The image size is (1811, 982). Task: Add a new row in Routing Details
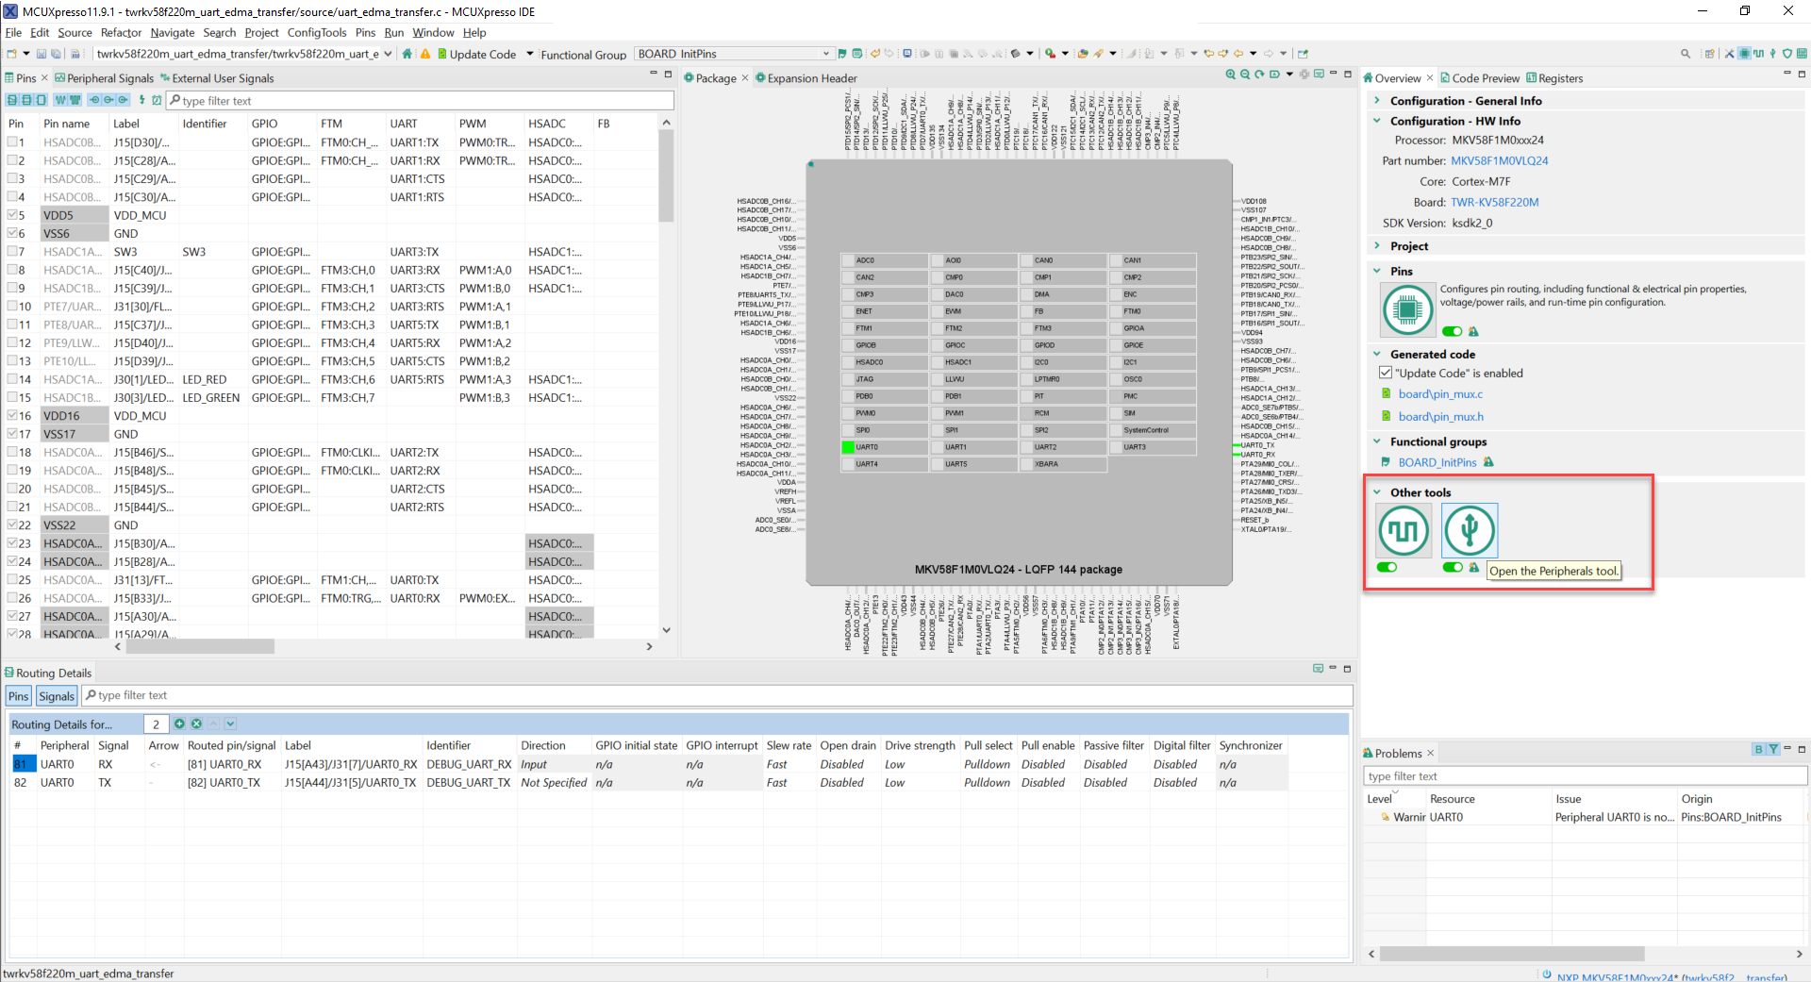(179, 724)
